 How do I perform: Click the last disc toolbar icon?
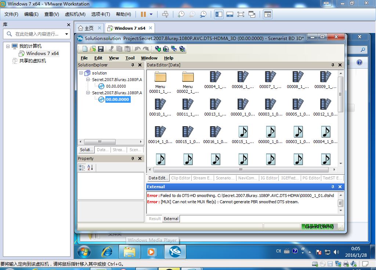click(182, 49)
